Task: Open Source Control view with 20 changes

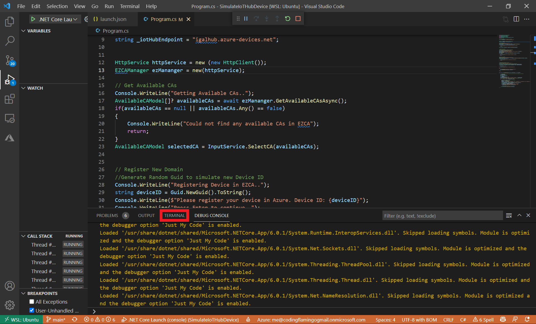Action: pyautogui.click(x=9, y=60)
